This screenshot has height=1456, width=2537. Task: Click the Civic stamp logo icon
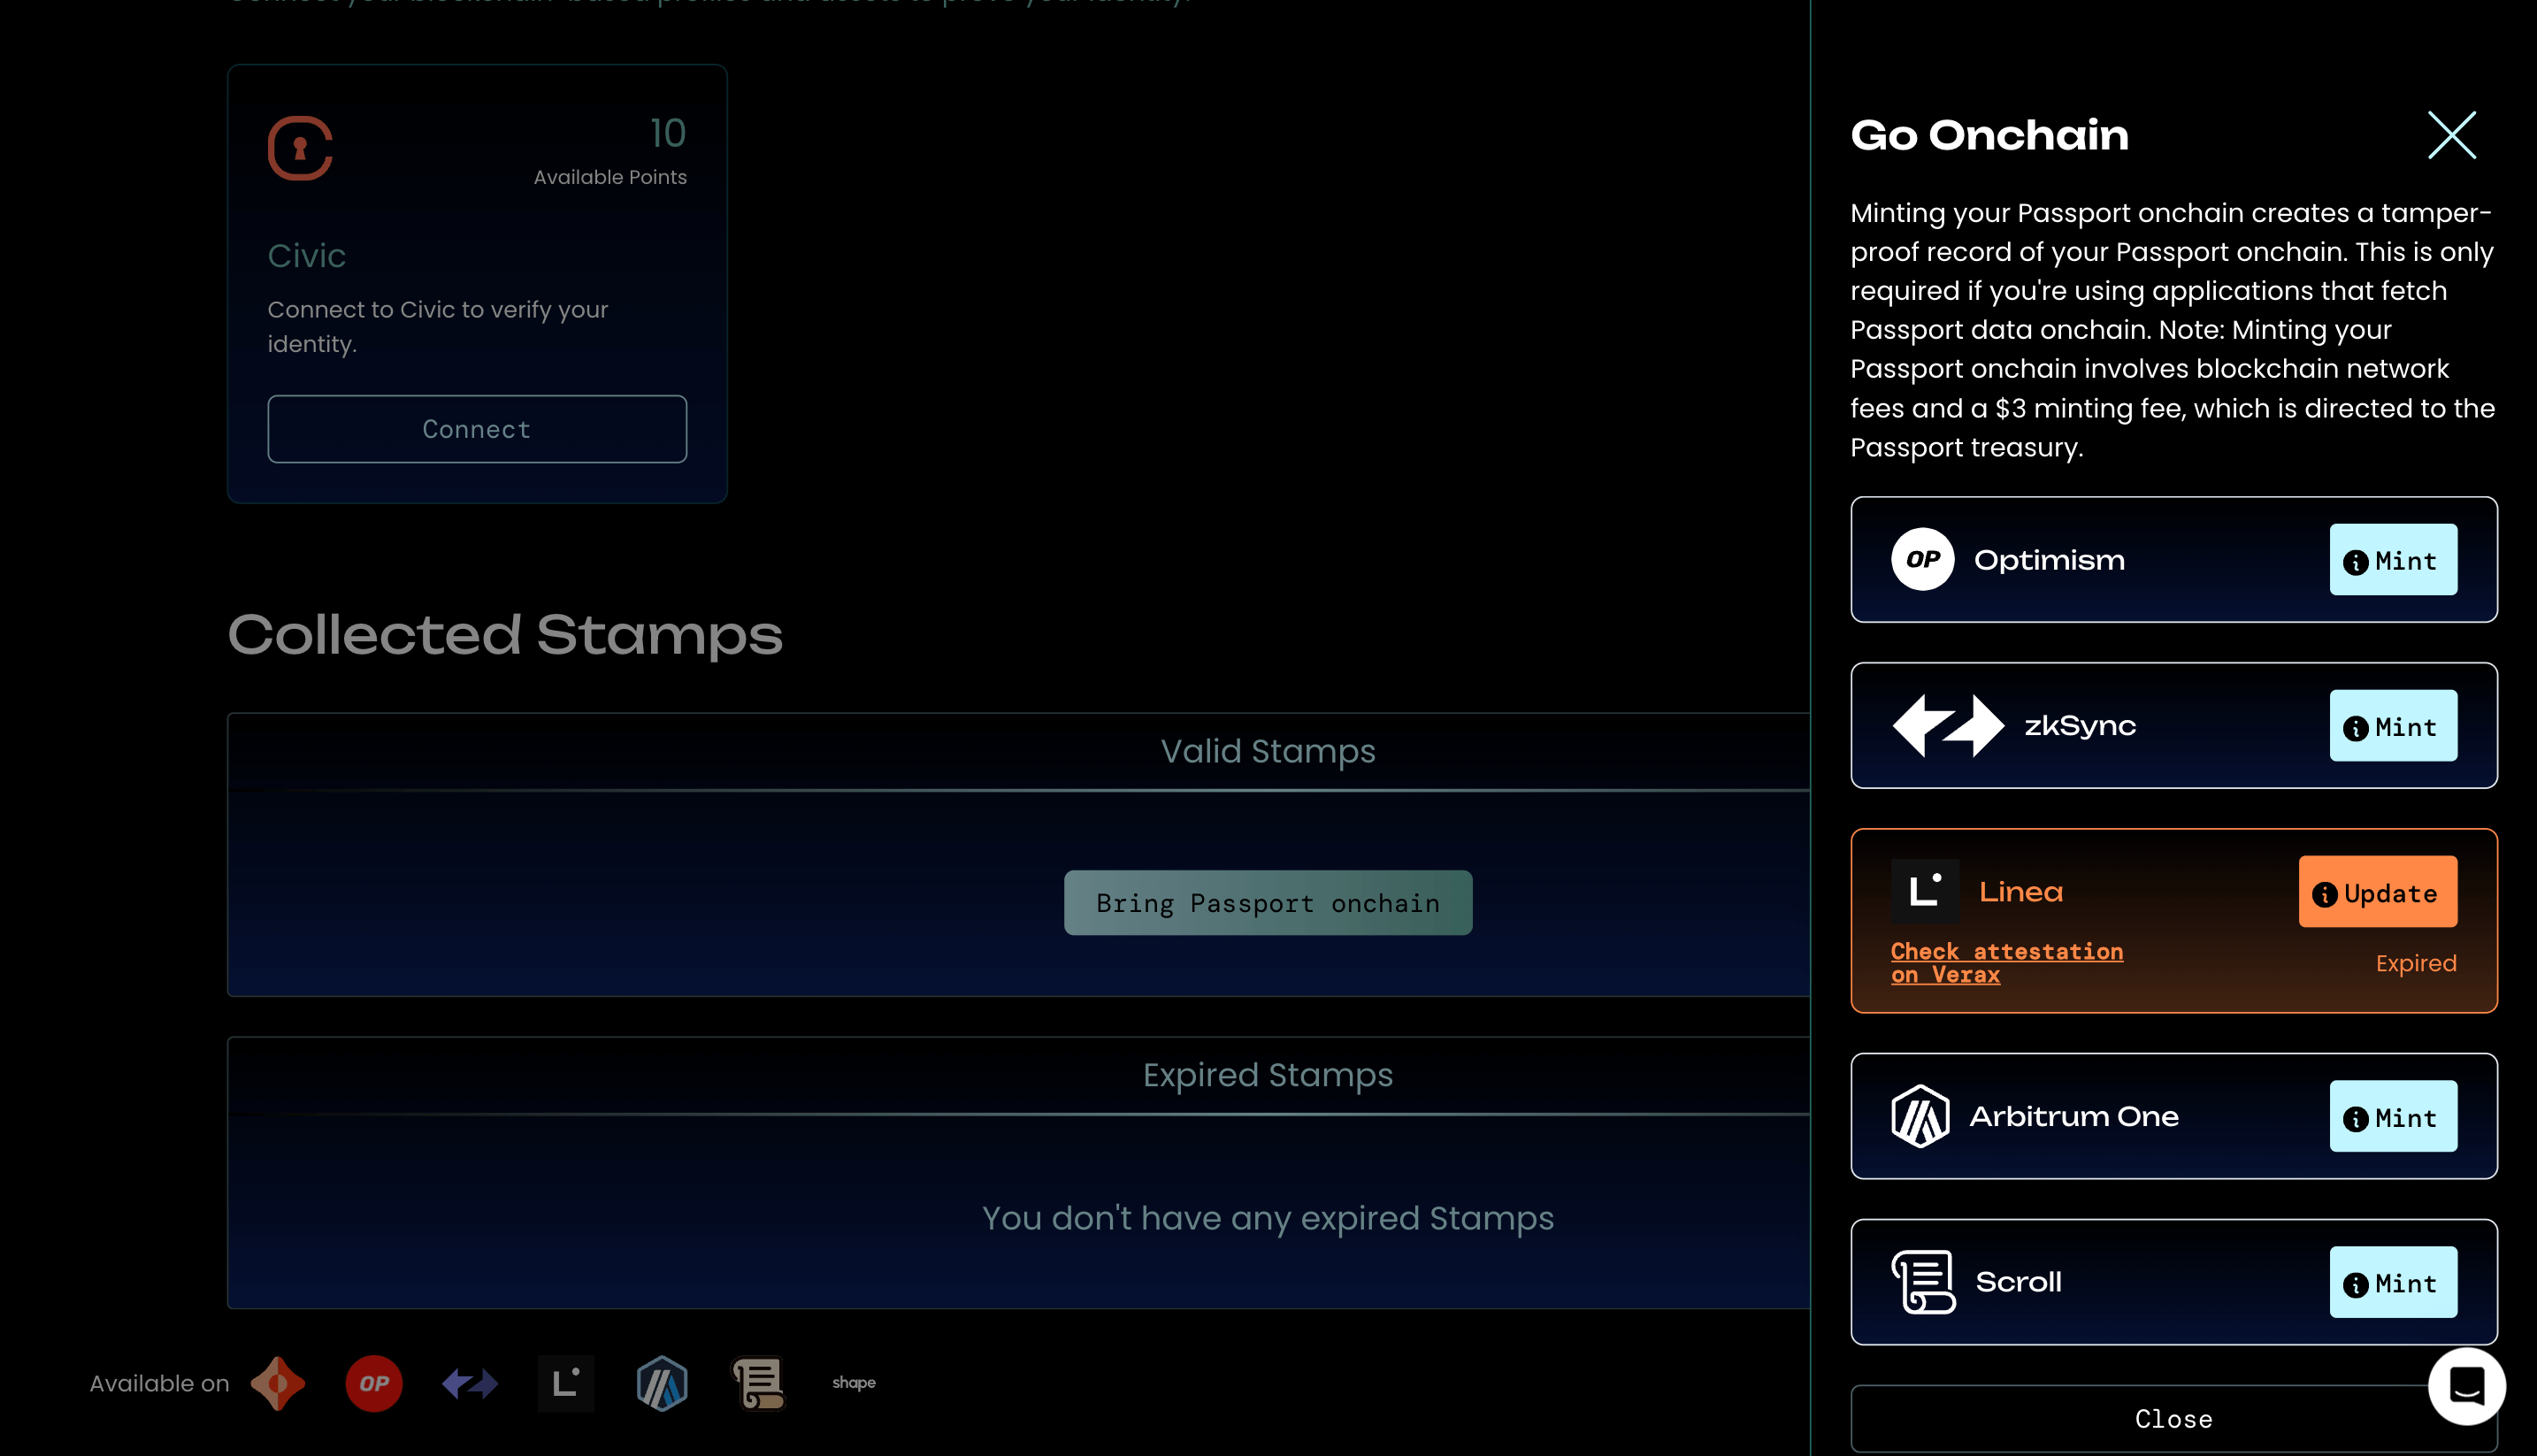300,148
